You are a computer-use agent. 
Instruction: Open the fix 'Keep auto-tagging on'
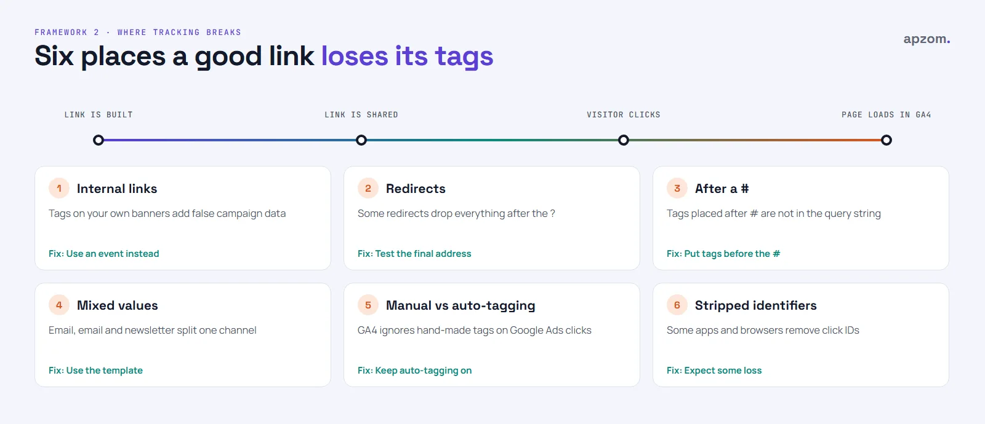tap(415, 371)
